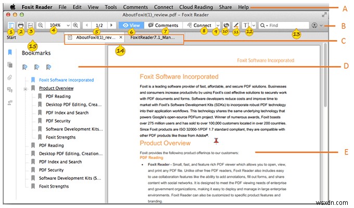
Task: Open attachments paperclip sidebar icon
Action: pyautogui.click(x=10, y=78)
